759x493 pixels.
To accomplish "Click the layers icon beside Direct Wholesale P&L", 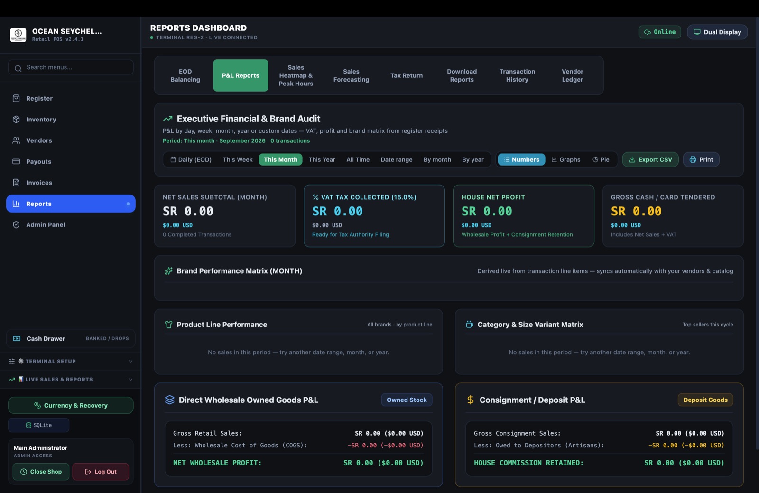I will click(170, 400).
